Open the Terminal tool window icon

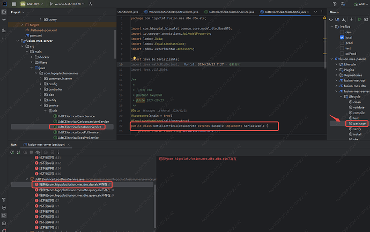[x=4, y=223]
